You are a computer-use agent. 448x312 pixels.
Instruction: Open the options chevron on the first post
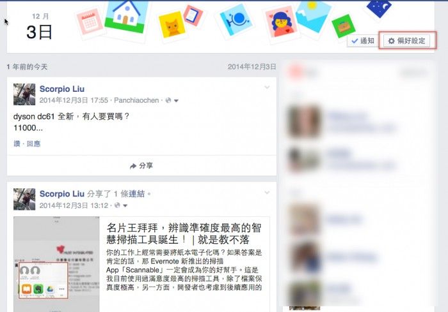267,87
